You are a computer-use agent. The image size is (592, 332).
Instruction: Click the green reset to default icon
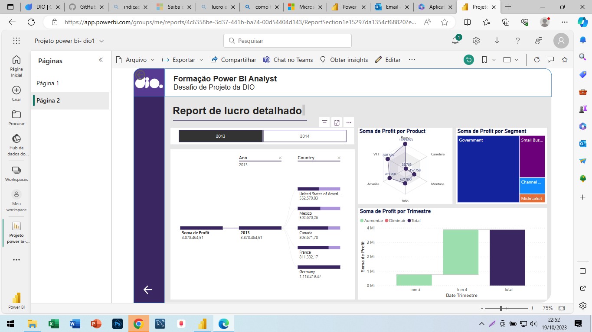pyautogui.click(x=468, y=60)
